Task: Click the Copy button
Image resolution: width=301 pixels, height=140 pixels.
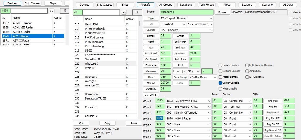Action: [x=107, y=123]
